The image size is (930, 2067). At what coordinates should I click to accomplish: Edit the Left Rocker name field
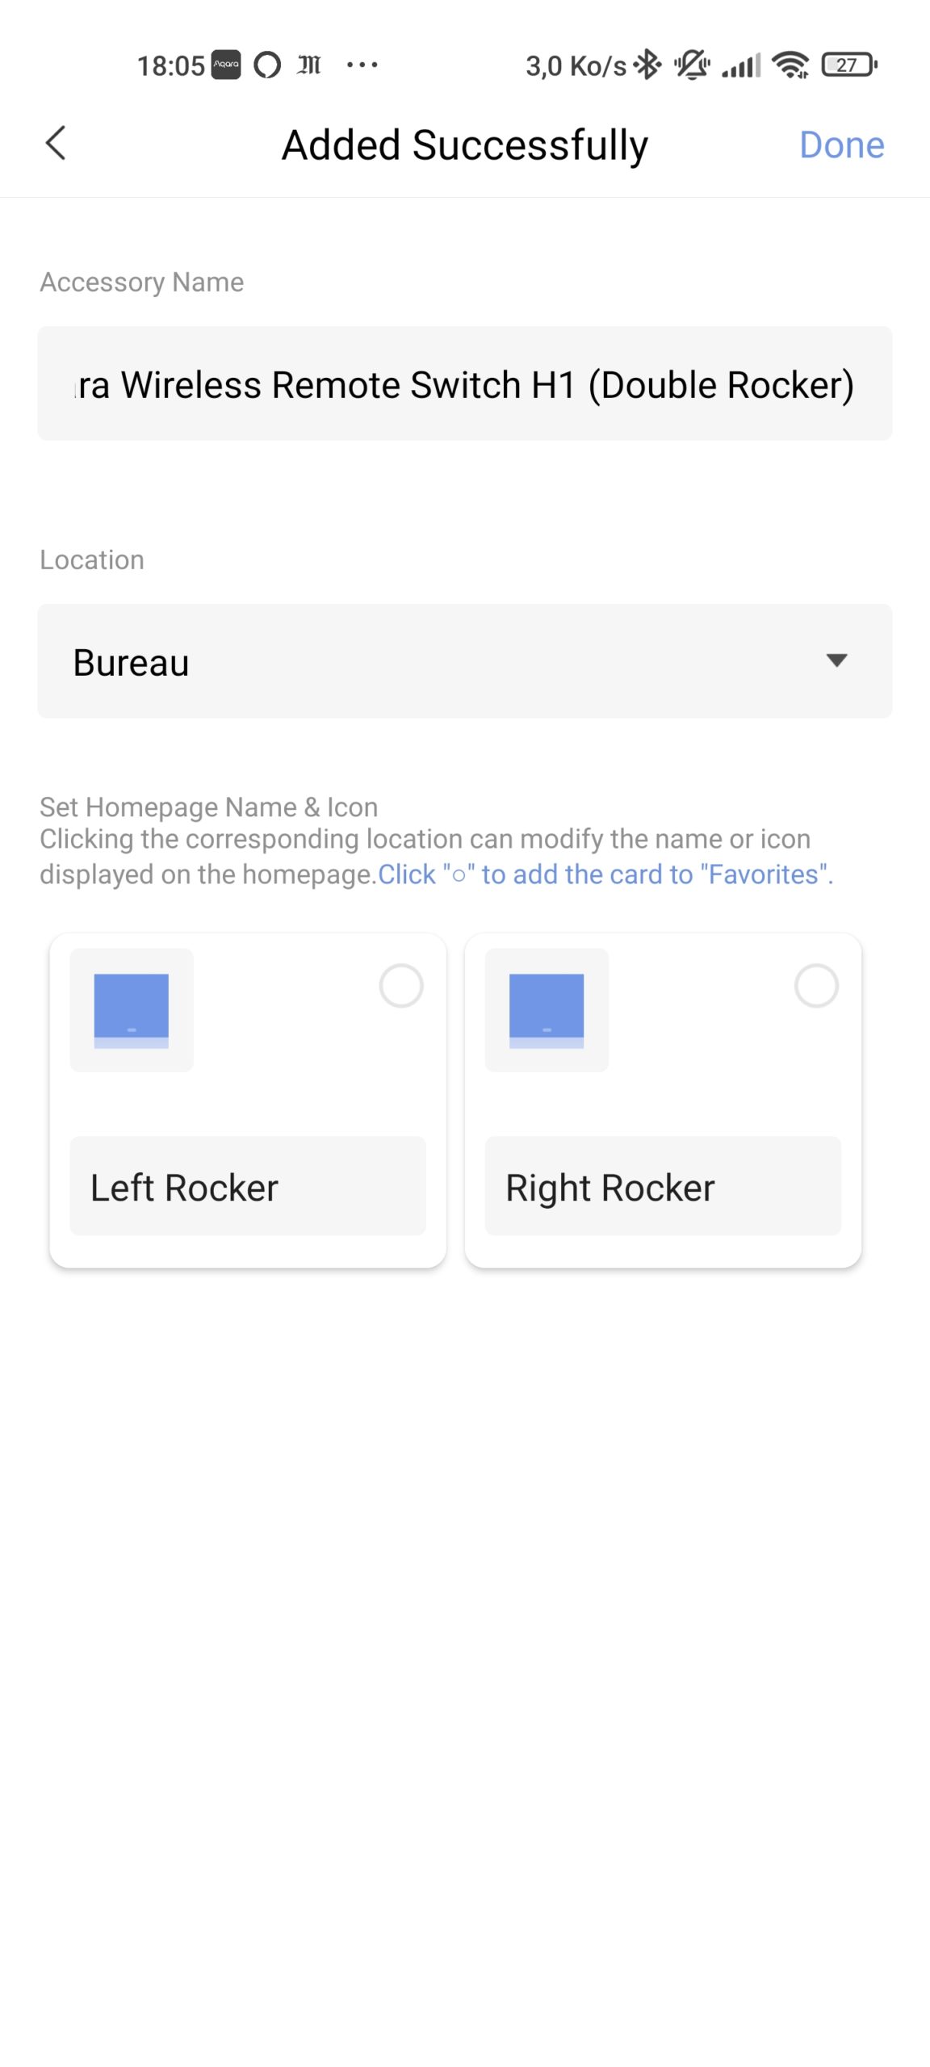248,1186
